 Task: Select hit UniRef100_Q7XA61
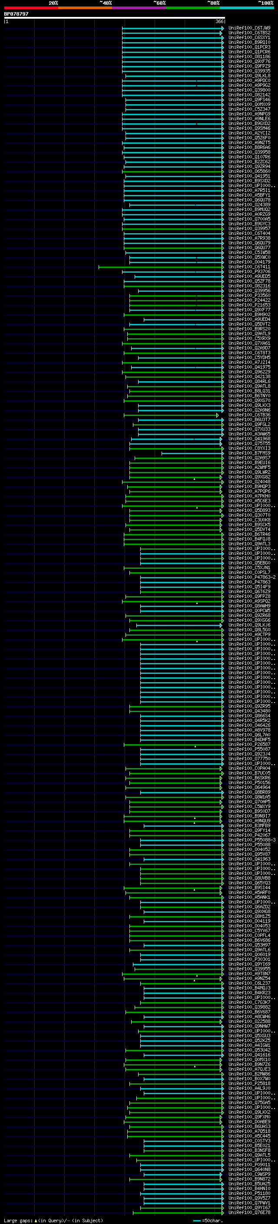click(x=249, y=343)
